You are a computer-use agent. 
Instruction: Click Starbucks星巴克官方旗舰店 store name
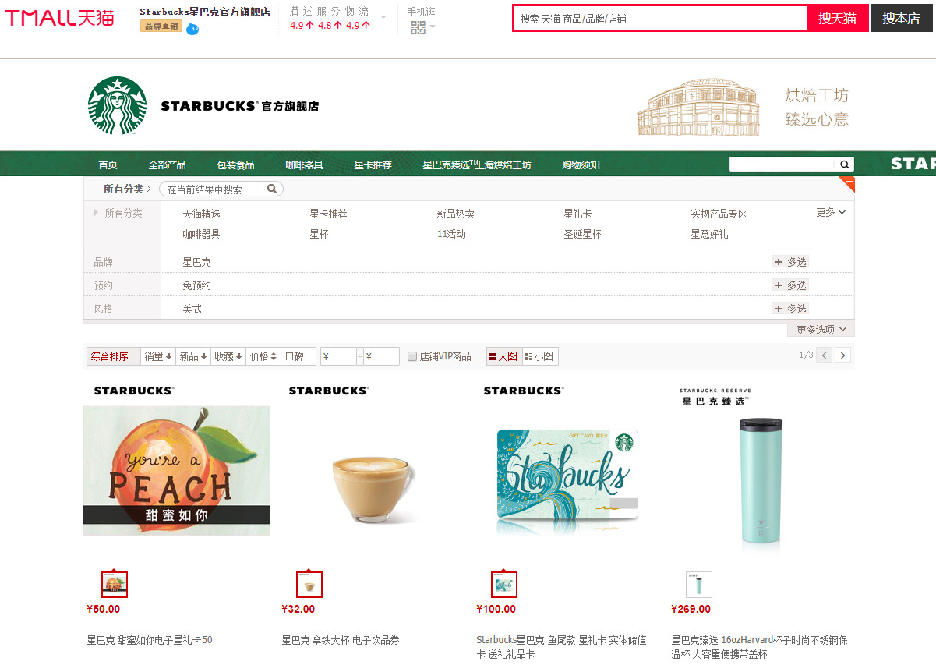point(205,12)
